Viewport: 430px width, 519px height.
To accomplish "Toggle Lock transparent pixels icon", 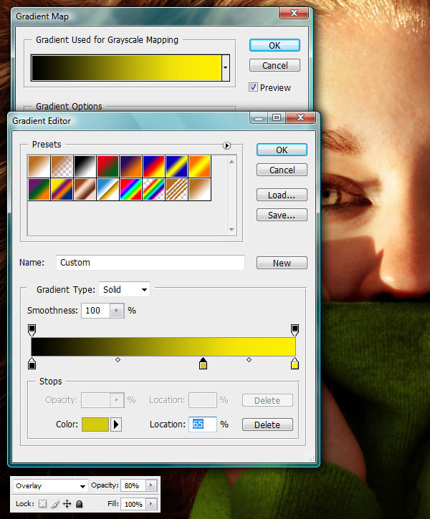I will click(43, 504).
